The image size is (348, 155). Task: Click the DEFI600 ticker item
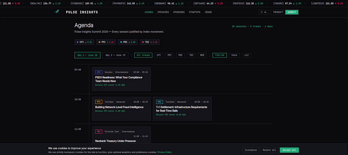coord(208,3)
